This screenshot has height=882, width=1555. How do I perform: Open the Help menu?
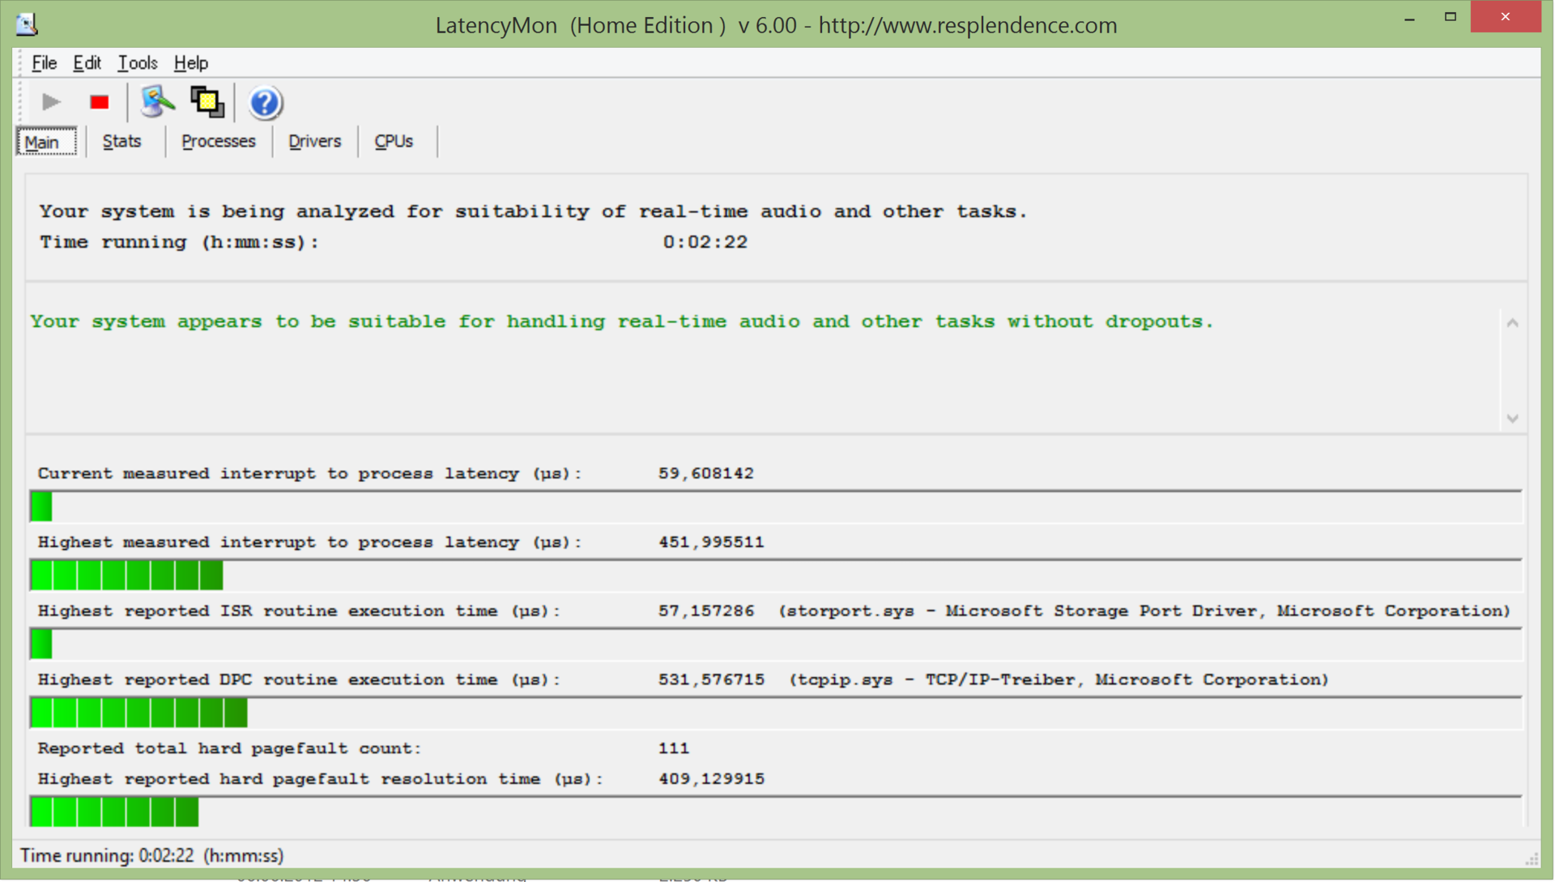click(190, 63)
